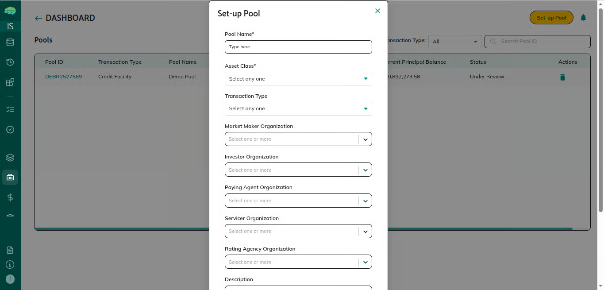Open pool DEBR2527569 link
The height and width of the screenshot is (290, 604).
[63, 77]
